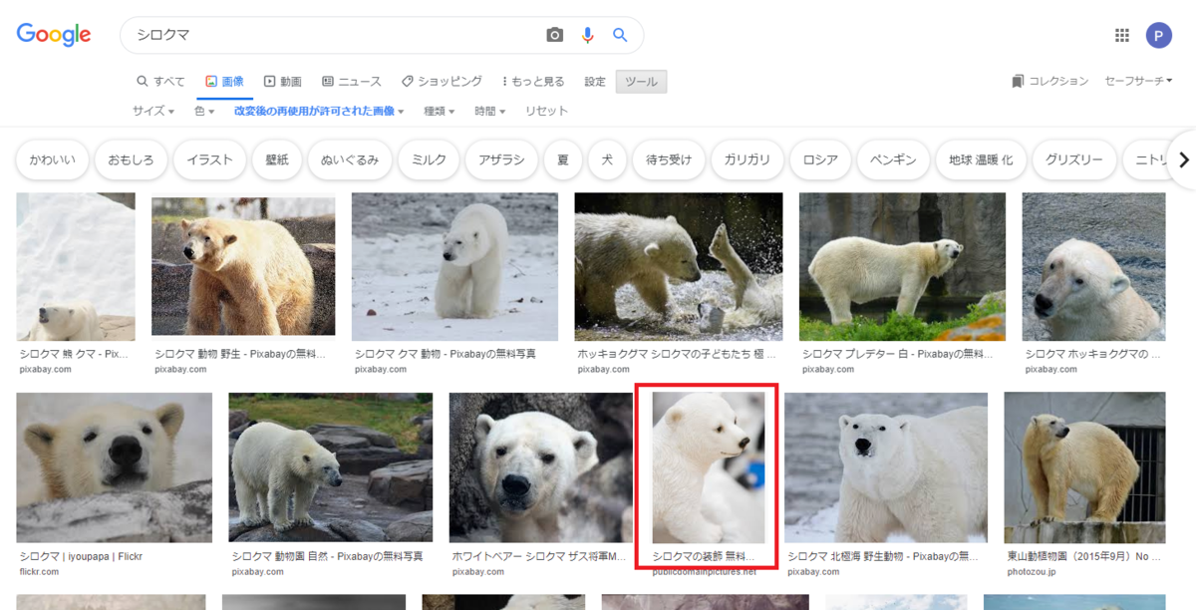Switch to 動画 tab

click(x=283, y=82)
